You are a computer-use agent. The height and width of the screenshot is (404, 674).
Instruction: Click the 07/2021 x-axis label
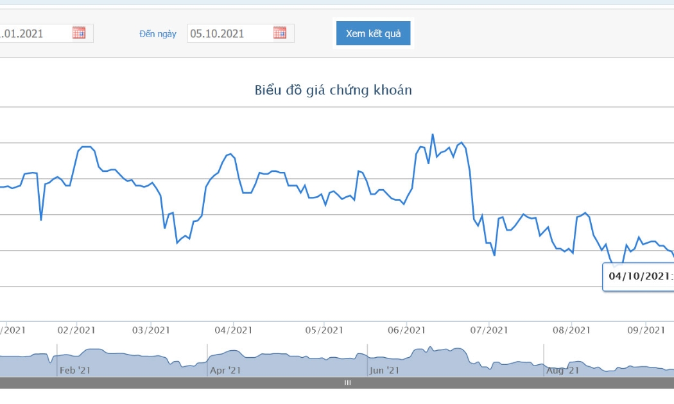[x=489, y=330]
